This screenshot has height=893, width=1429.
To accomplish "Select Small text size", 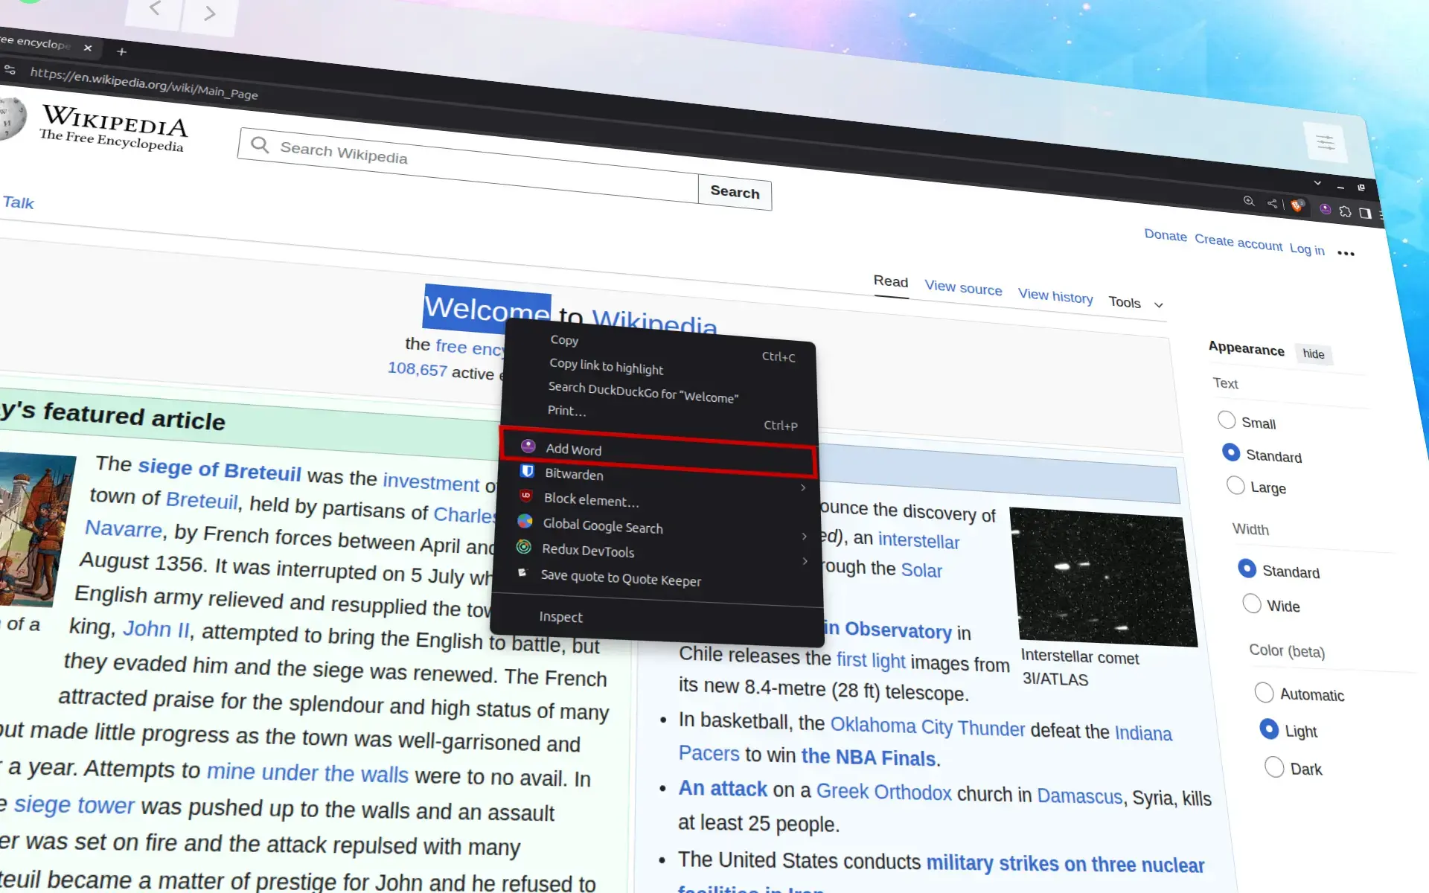I will click(x=1227, y=420).
